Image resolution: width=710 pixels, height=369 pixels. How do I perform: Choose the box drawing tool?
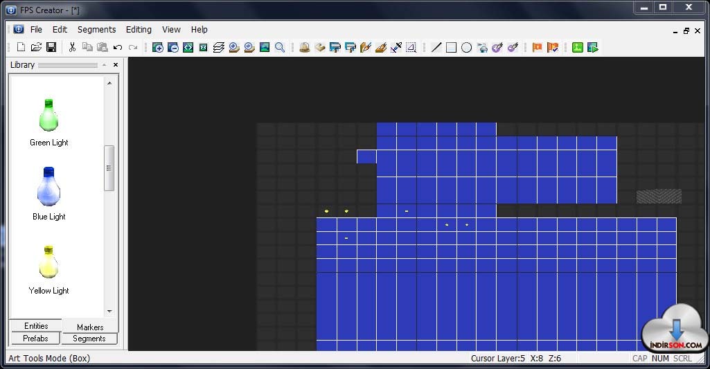(x=451, y=47)
